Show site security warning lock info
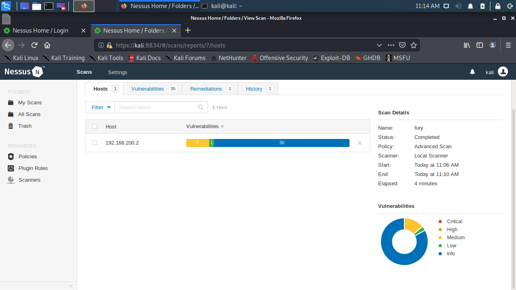Image resolution: width=516 pixels, height=290 pixels. 109,46
